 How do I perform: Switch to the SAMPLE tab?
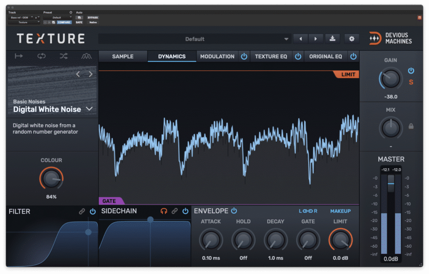[123, 57]
